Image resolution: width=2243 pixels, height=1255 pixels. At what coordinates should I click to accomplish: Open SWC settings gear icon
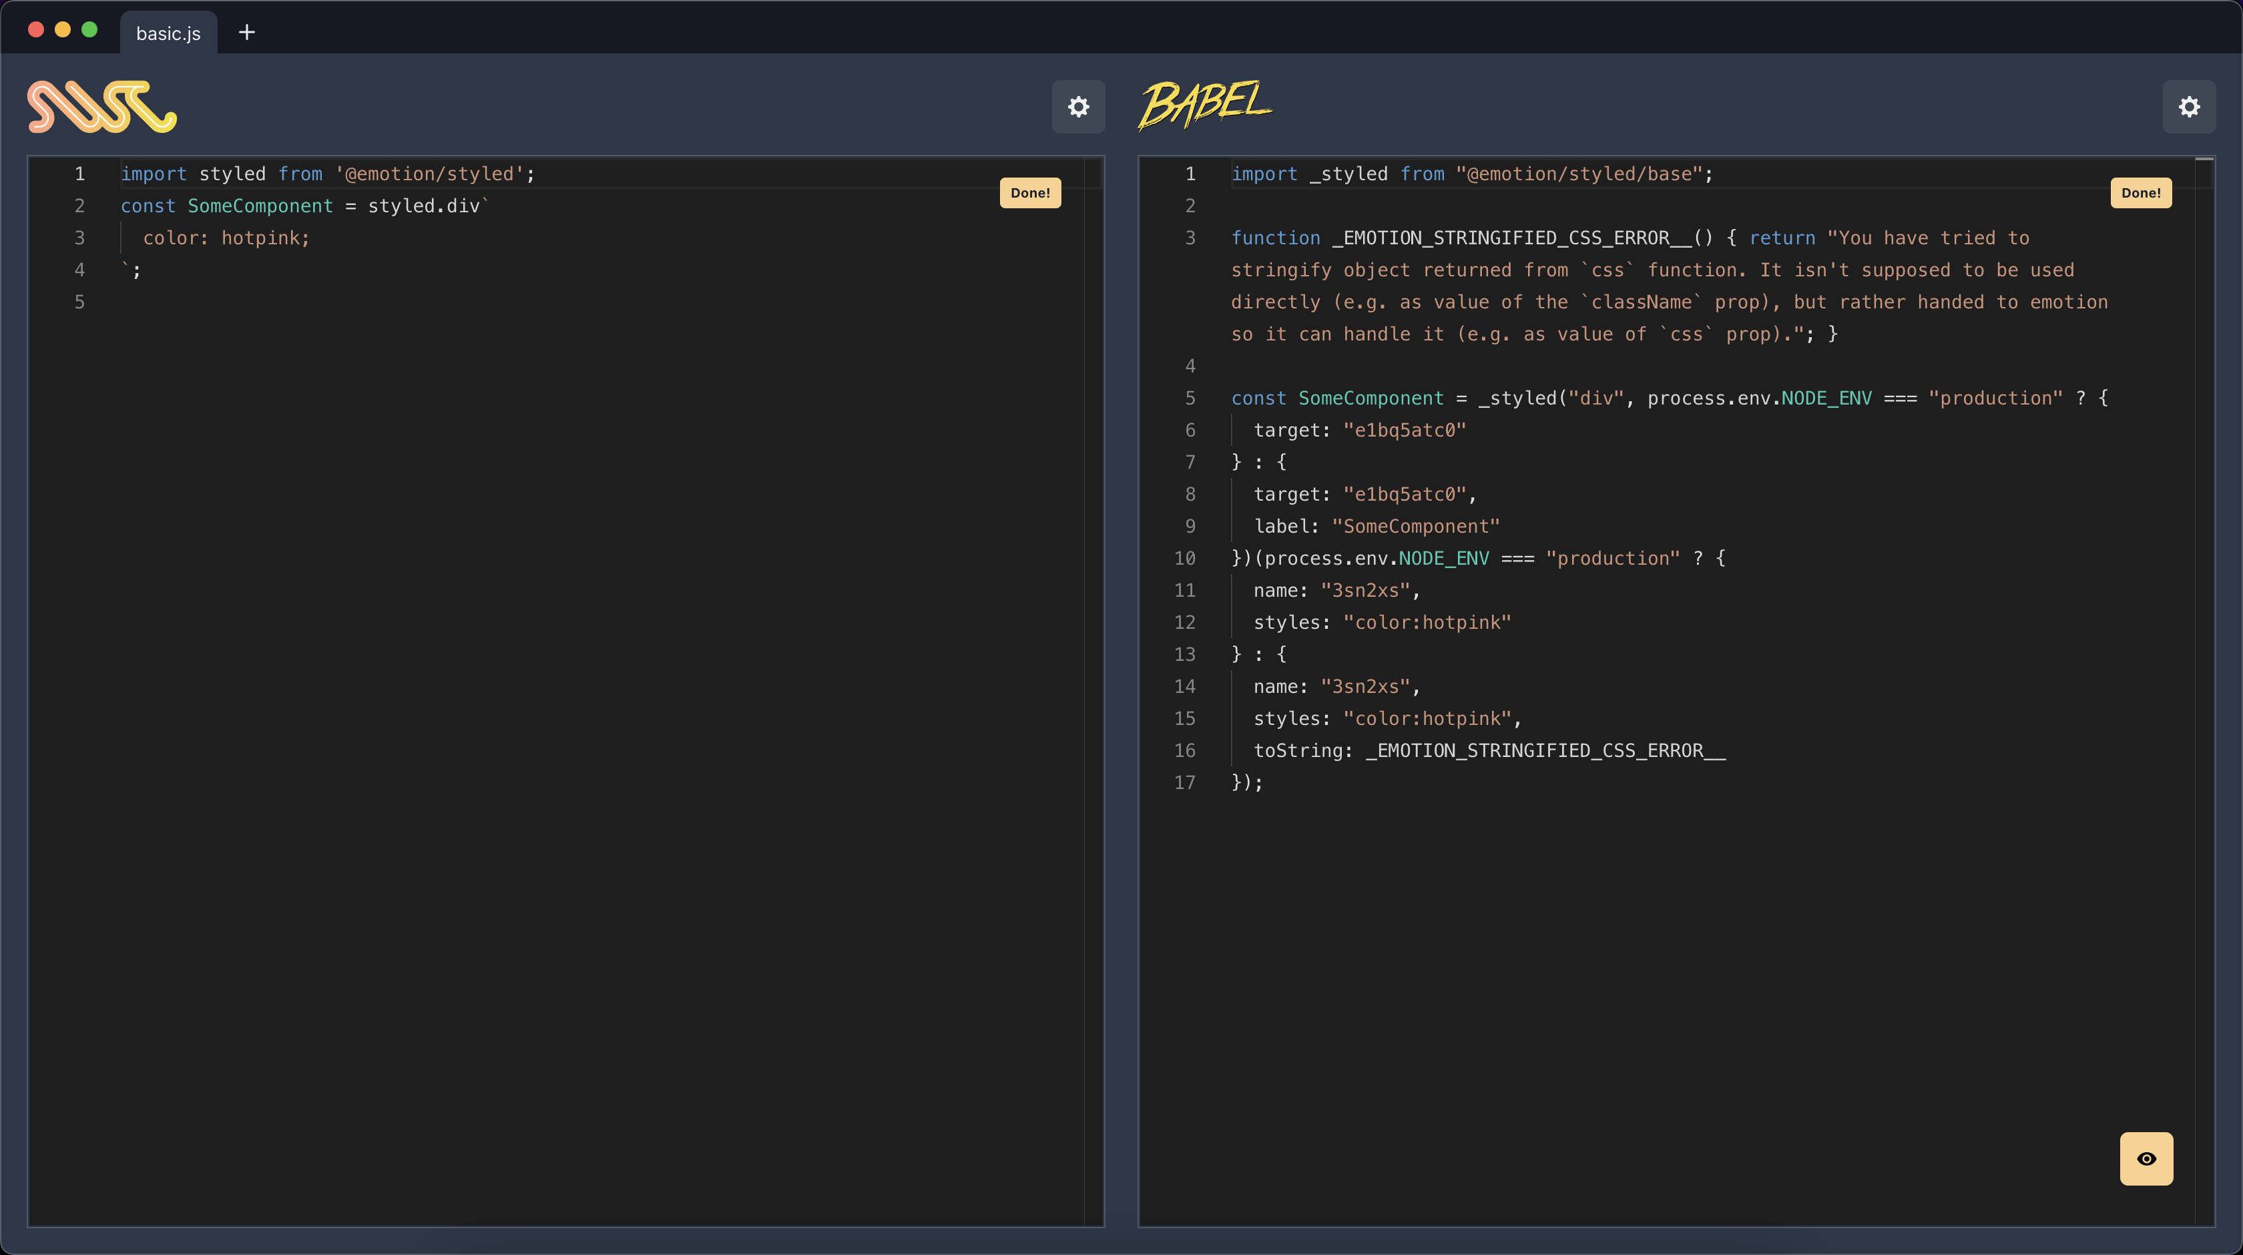1078,106
